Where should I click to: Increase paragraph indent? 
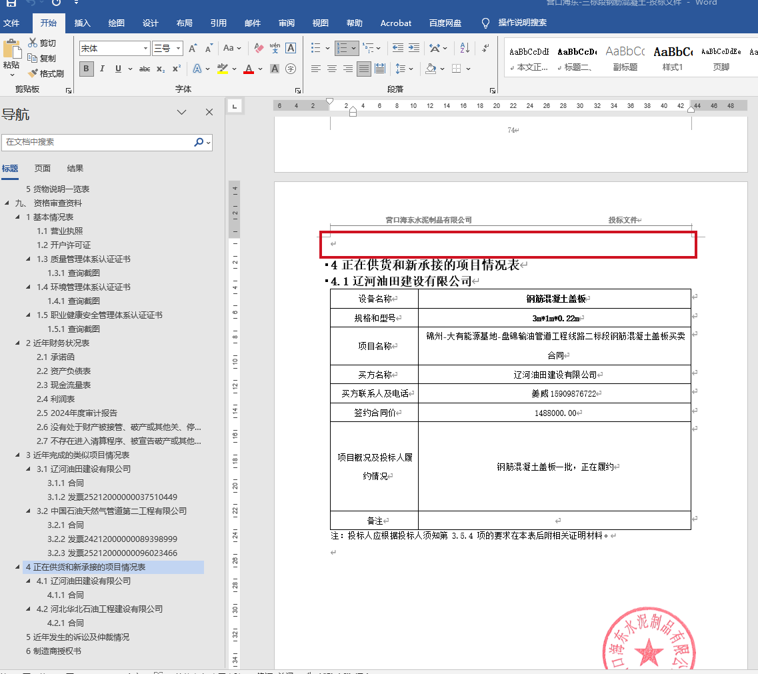[414, 48]
